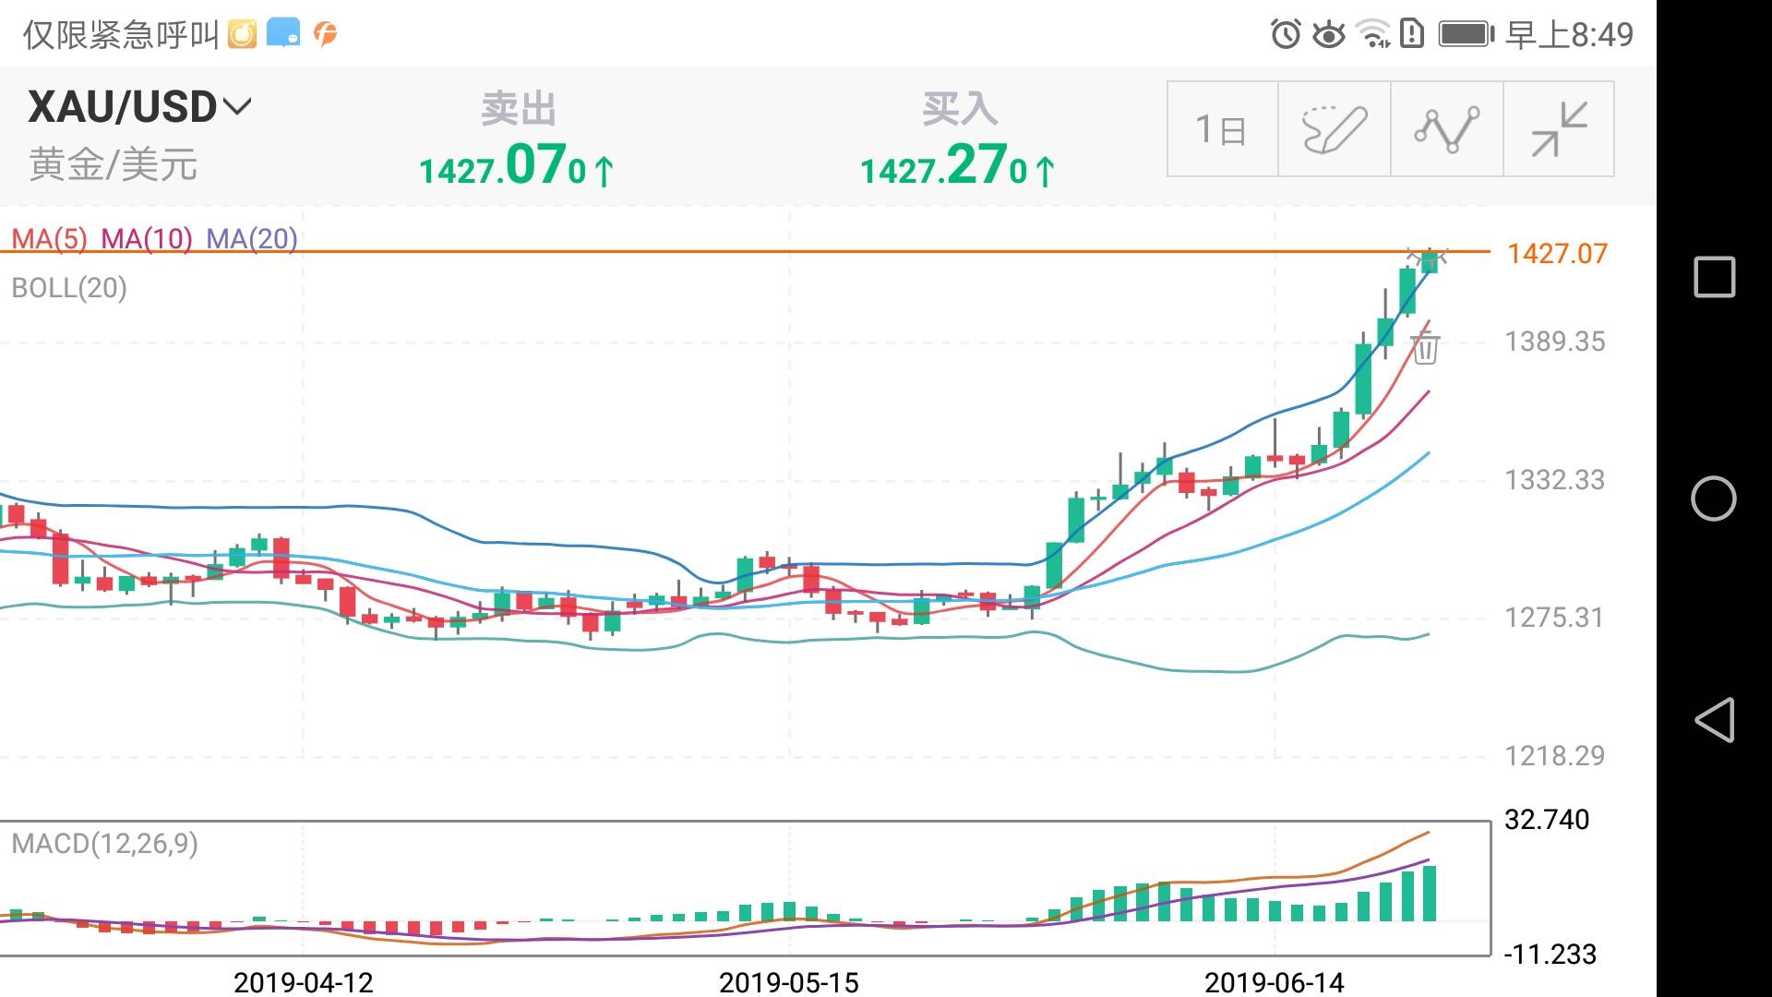Tap the latest green candlestick on chart
The image size is (1772, 997).
pos(1430,261)
